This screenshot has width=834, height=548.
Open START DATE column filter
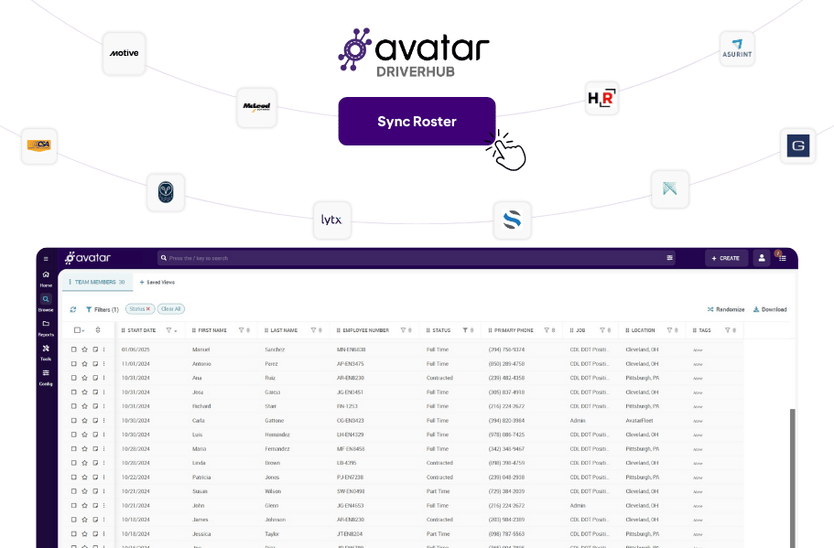coord(169,330)
